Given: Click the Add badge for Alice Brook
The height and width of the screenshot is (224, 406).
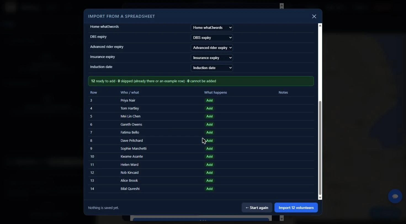Looking at the screenshot, I should (209, 181).
